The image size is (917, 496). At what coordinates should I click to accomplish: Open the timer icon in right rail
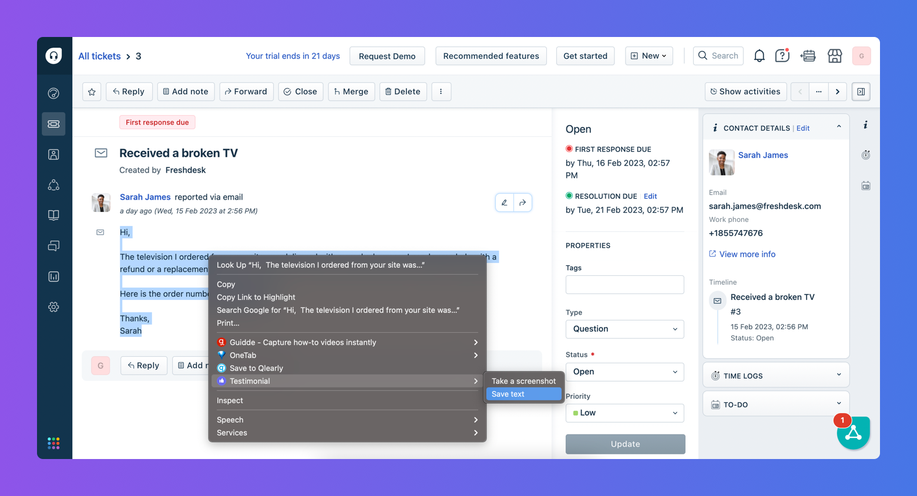click(x=866, y=155)
